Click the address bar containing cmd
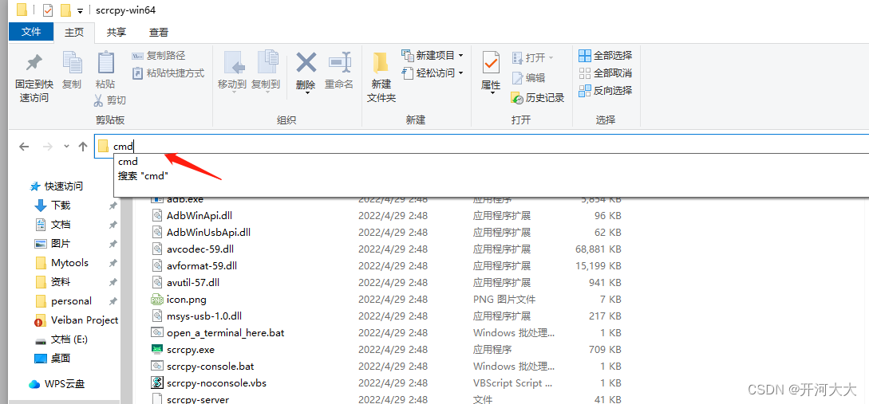The height and width of the screenshot is (404, 869). (481, 146)
